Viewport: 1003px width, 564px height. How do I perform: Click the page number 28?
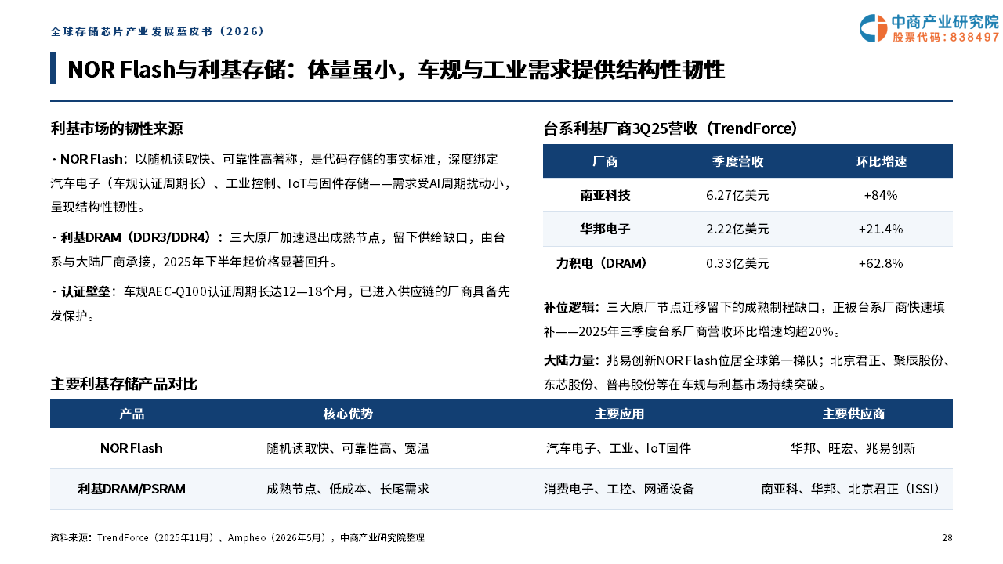(947, 538)
